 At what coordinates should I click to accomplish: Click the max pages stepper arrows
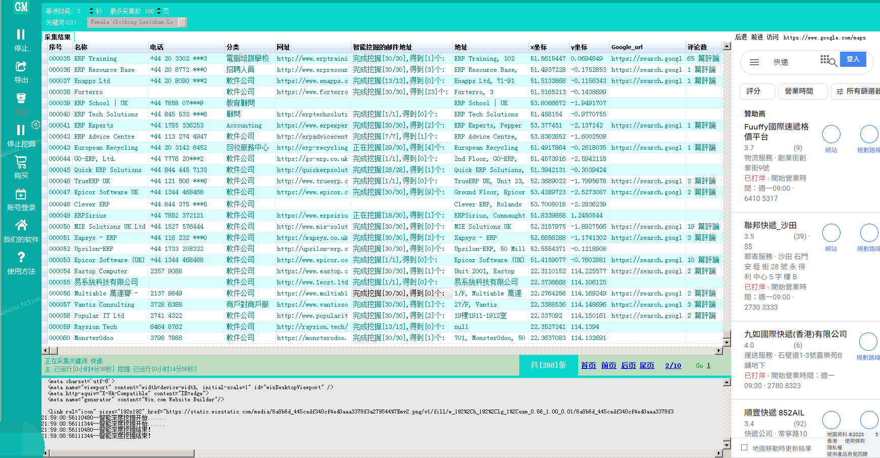coord(159,11)
